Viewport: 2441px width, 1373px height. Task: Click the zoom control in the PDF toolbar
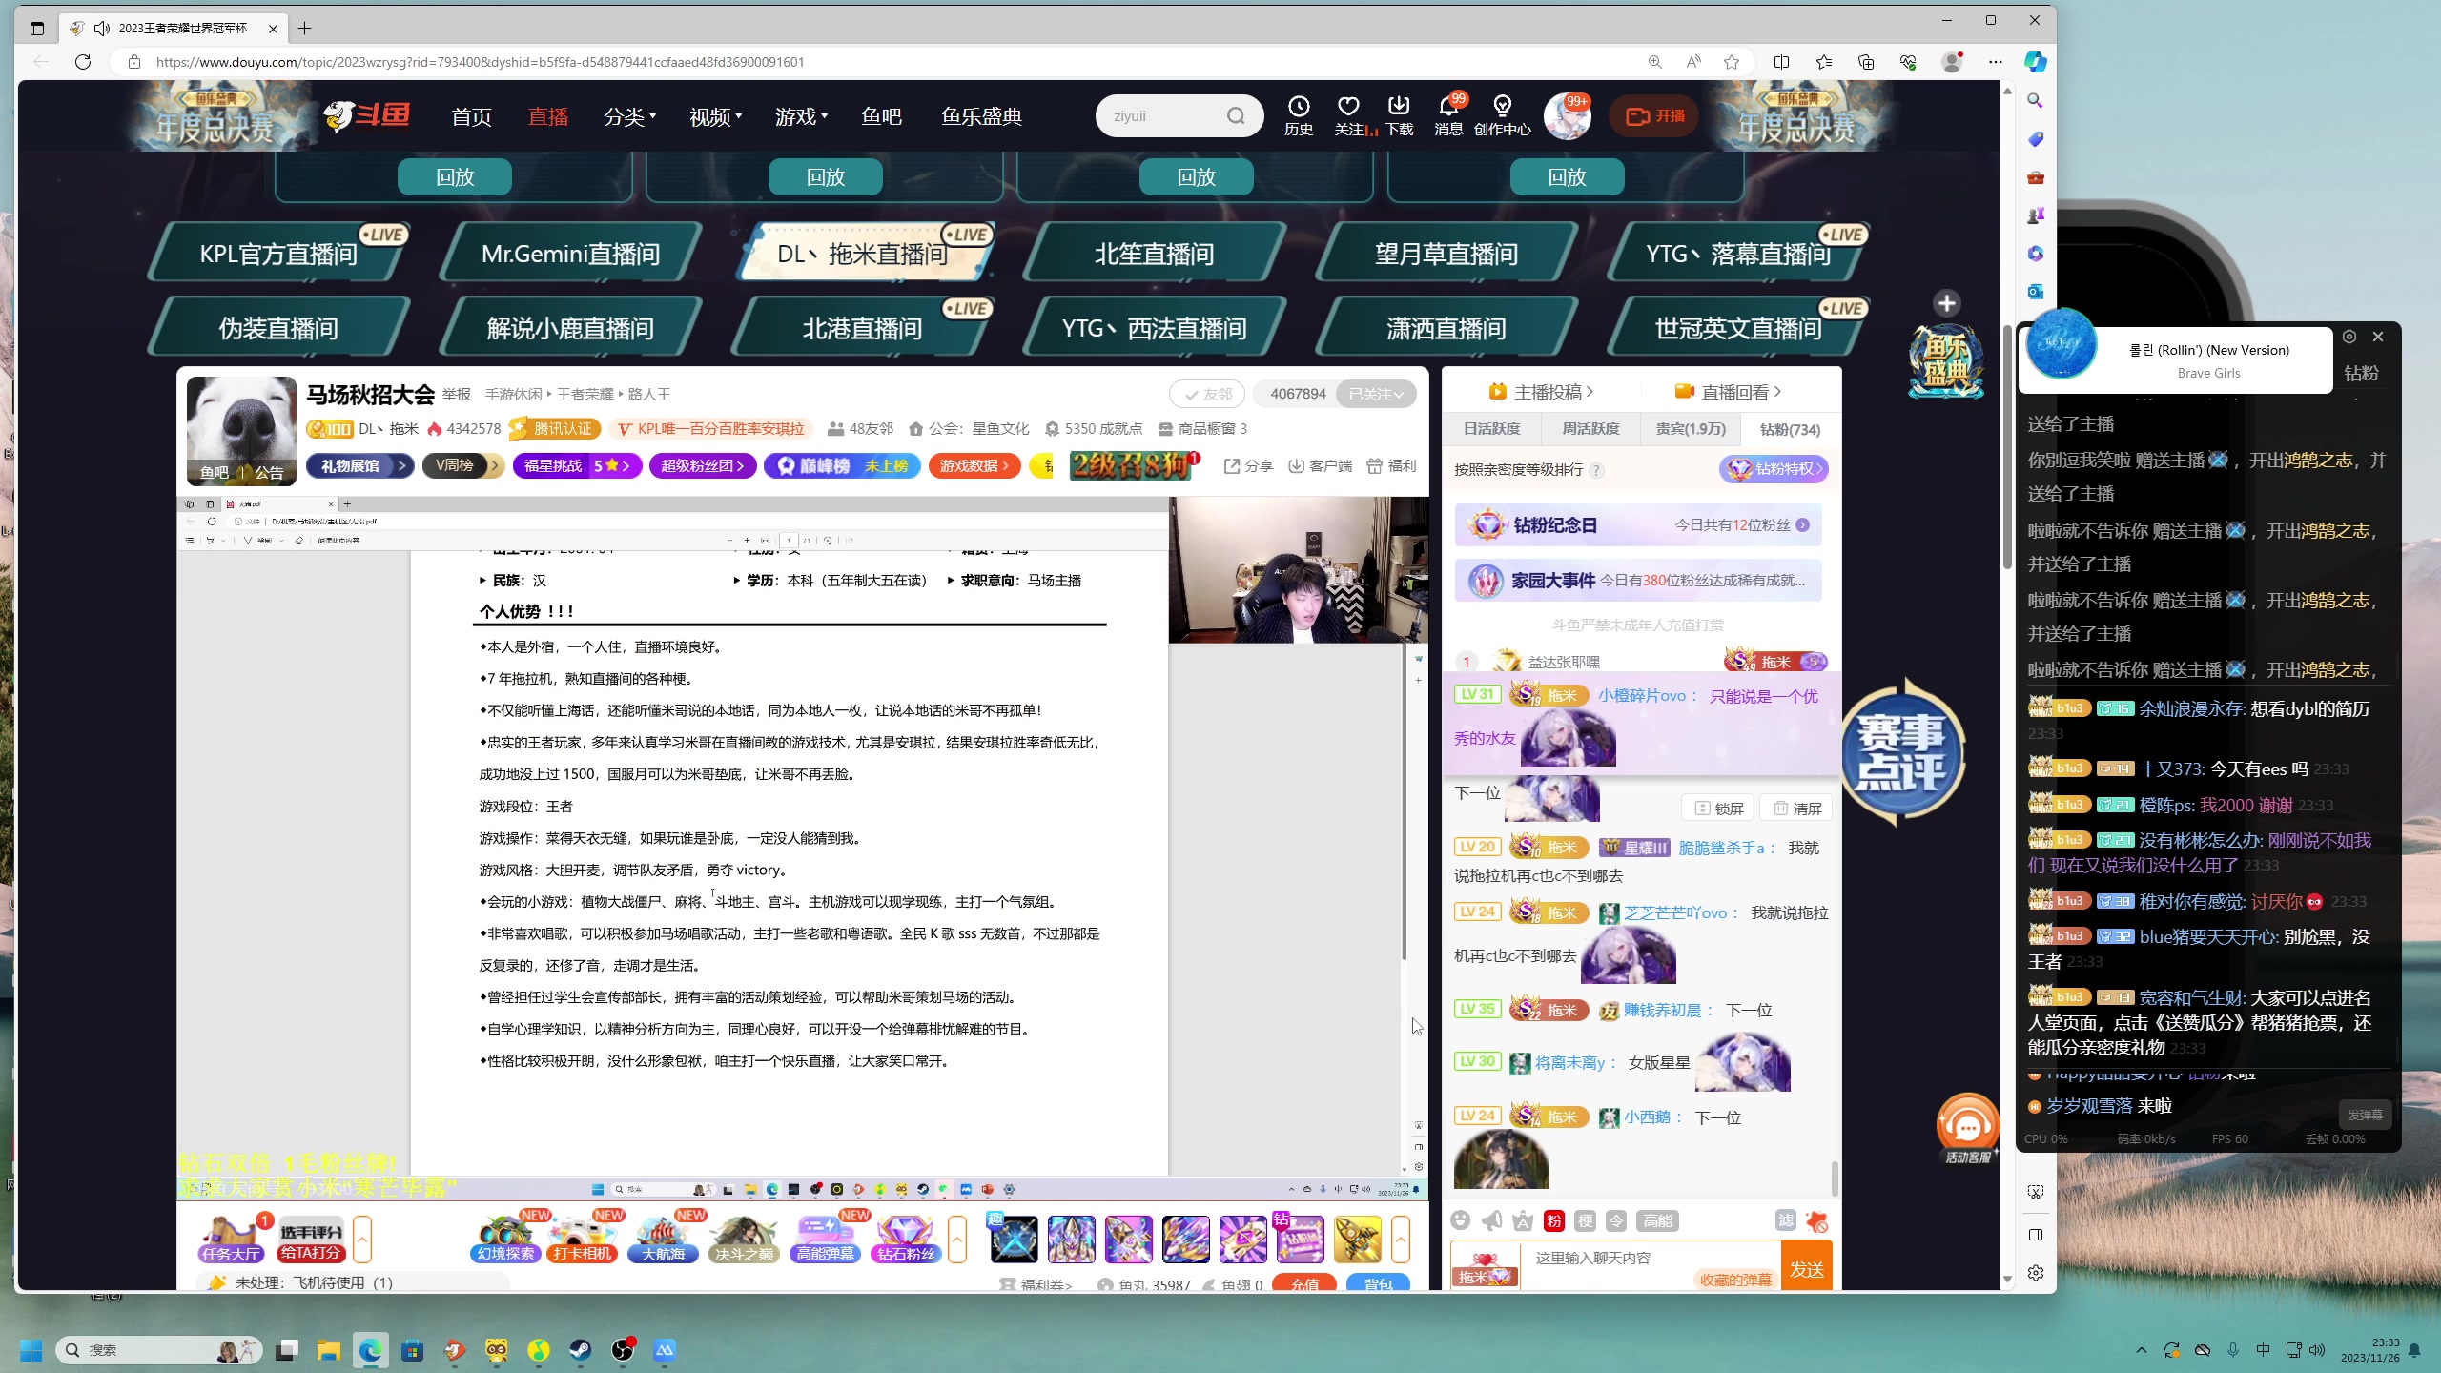tap(748, 539)
